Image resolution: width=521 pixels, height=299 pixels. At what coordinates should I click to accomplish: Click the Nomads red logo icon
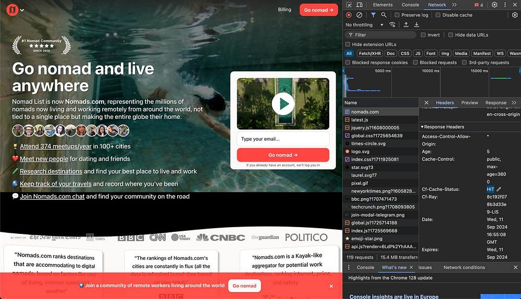12,10
